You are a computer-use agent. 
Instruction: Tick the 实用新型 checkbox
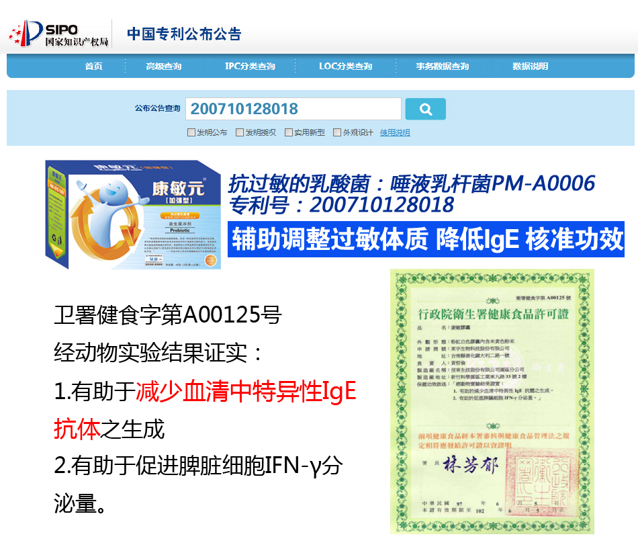point(289,132)
